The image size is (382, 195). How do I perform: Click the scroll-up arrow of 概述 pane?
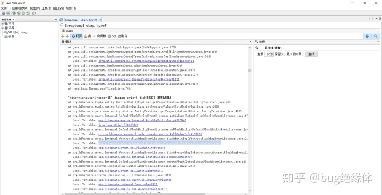click(x=249, y=47)
